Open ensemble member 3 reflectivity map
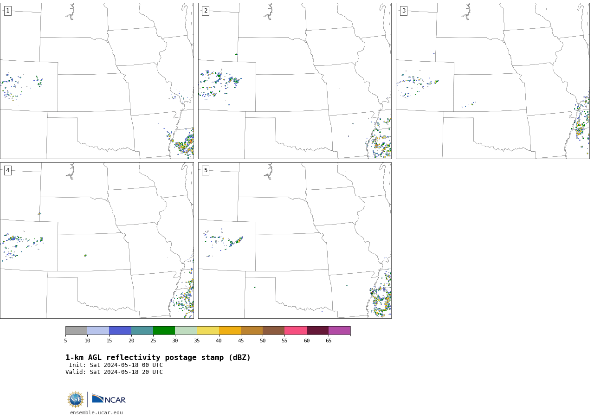This screenshot has width=594, height=418. (x=493, y=81)
